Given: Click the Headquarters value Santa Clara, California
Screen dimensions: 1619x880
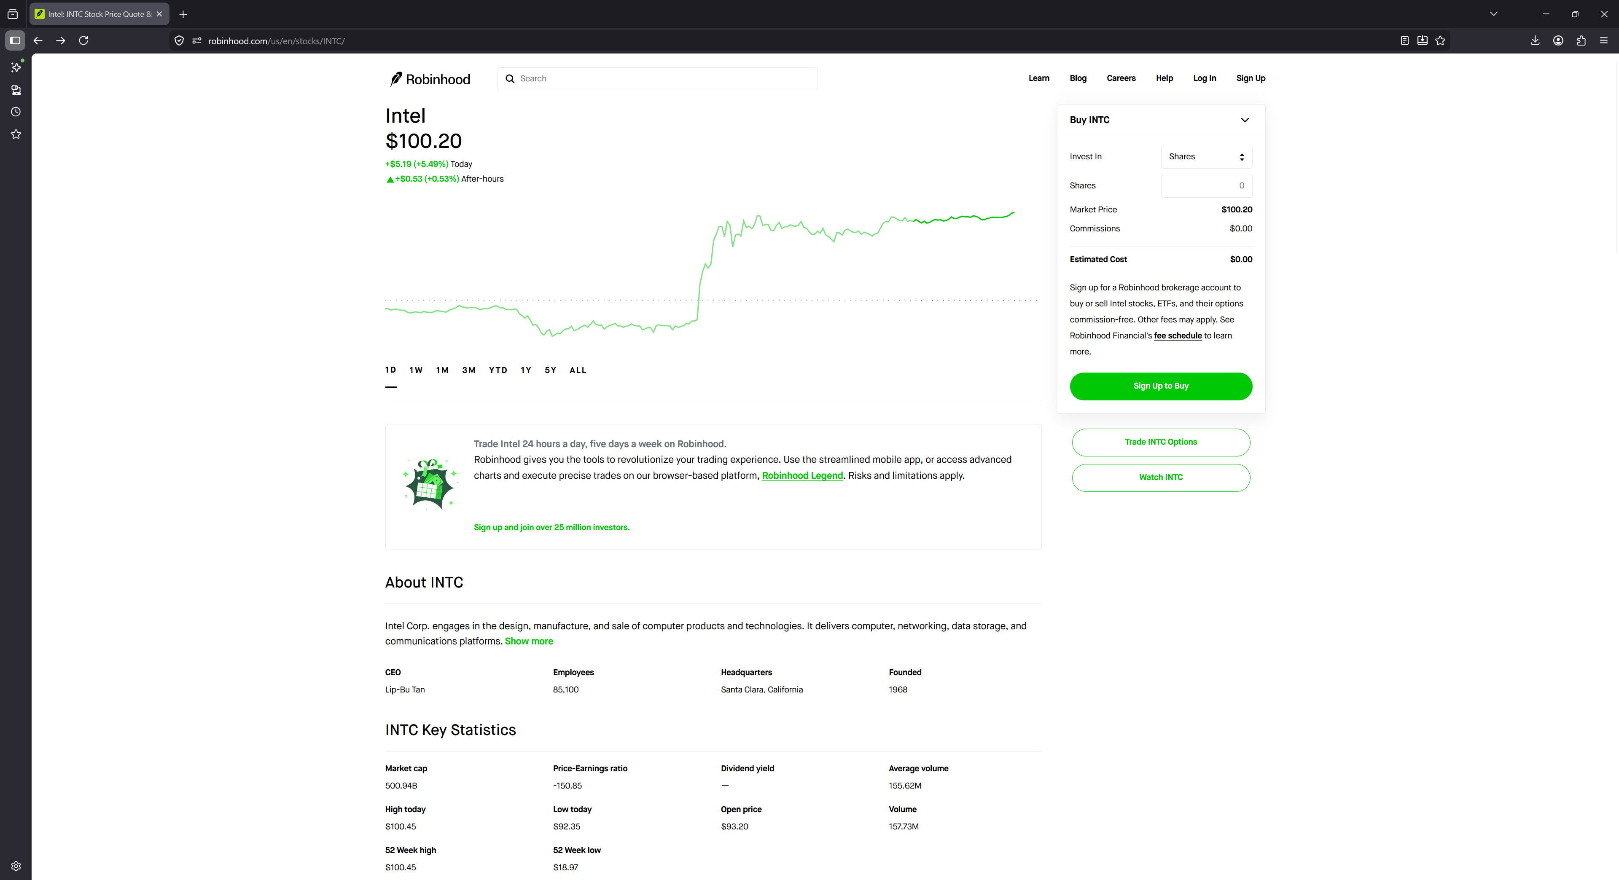Looking at the screenshot, I should [761, 690].
